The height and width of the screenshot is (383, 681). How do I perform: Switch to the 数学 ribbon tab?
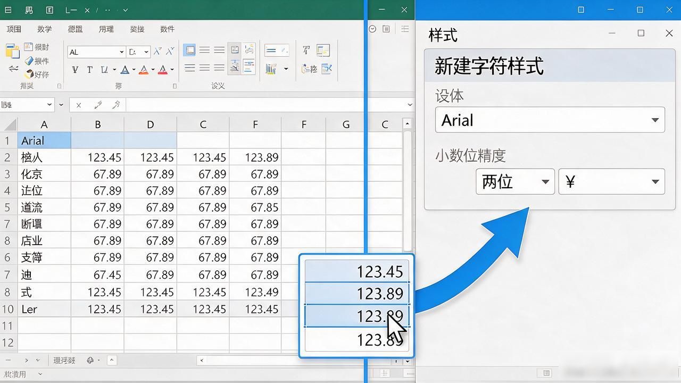pyautogui.click(x=45, y=29)
